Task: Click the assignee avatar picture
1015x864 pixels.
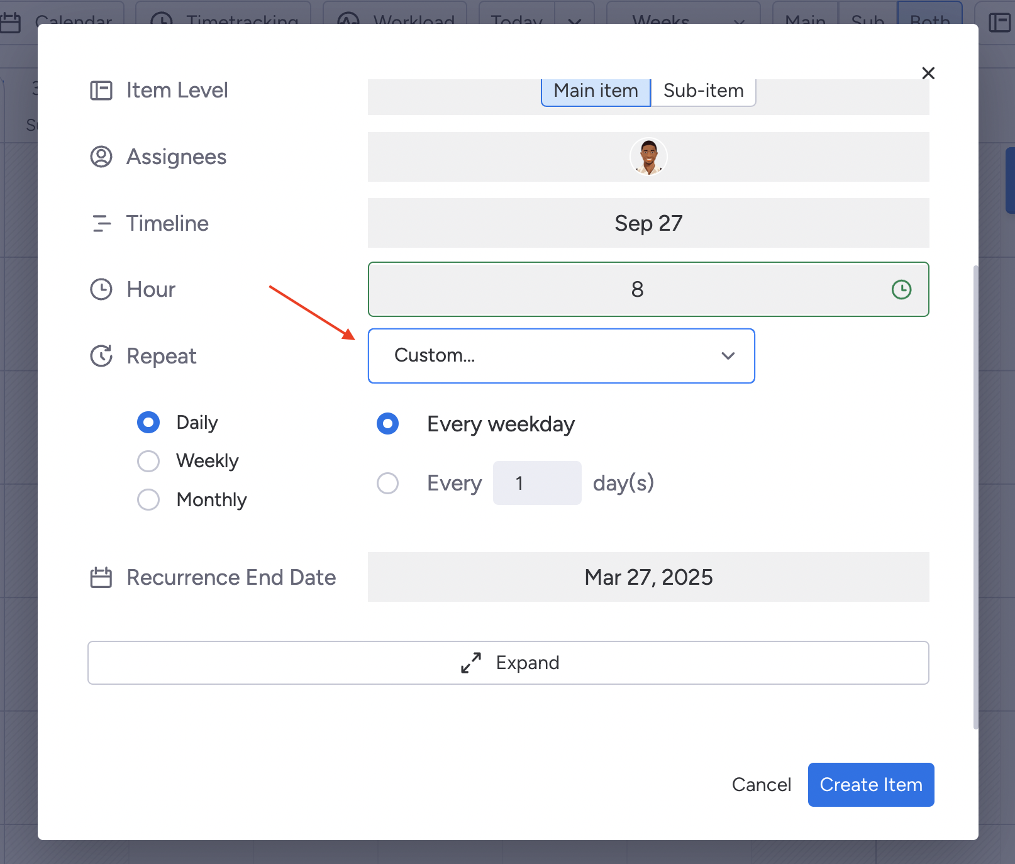Action: (x=648, y=157)
